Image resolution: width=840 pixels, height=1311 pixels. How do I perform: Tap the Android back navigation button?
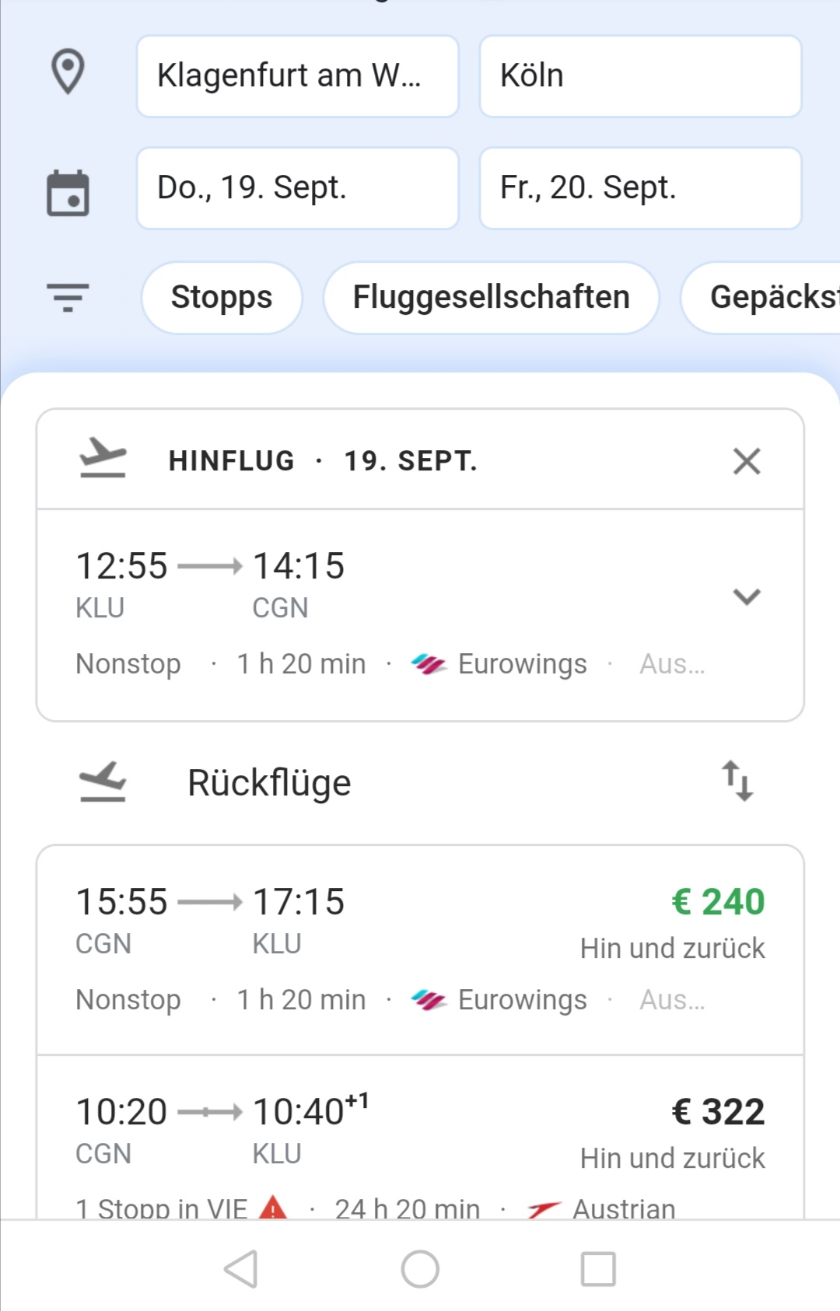click(241, 1269)
